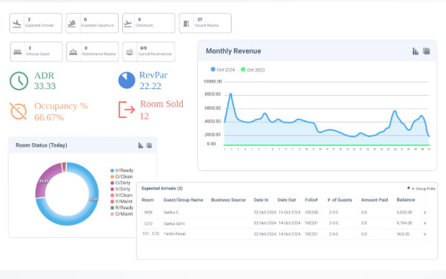Screen dimensions: 446x279
Task: Click the O/Dirty purple swatch in legend
Action: coord(112,183)
